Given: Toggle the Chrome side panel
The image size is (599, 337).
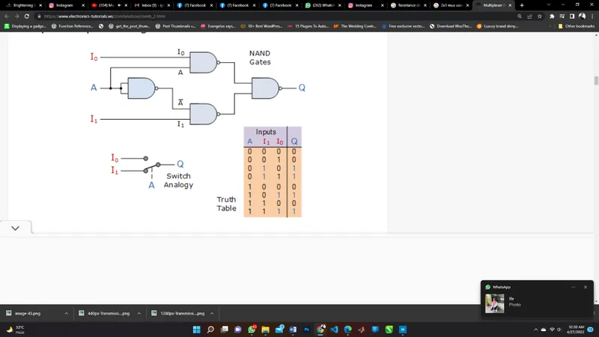Looking at the screenshot, I should coord(572,16).
